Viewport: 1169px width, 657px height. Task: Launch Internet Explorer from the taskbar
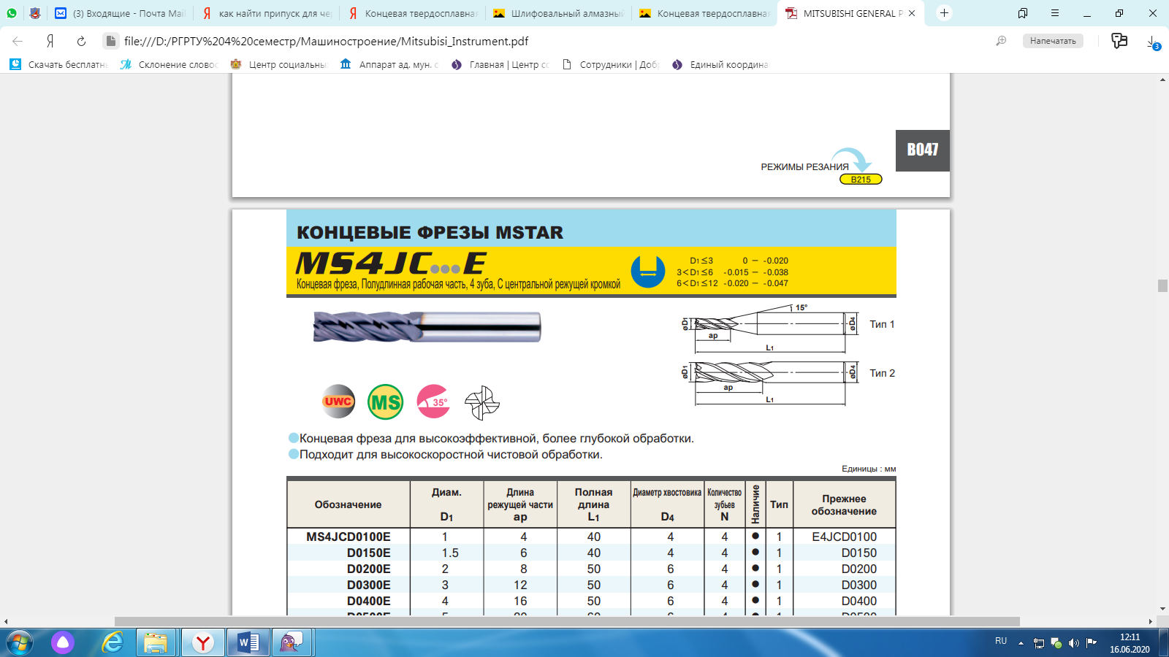coord(113,642)
